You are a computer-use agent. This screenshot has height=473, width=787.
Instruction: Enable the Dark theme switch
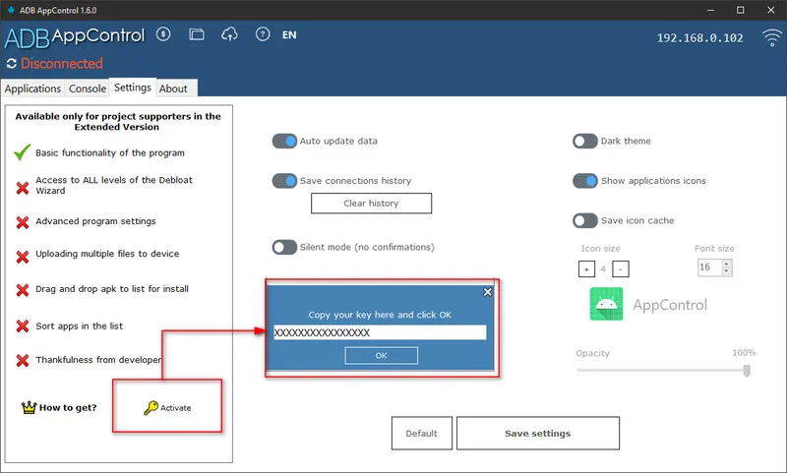[584, 142]
